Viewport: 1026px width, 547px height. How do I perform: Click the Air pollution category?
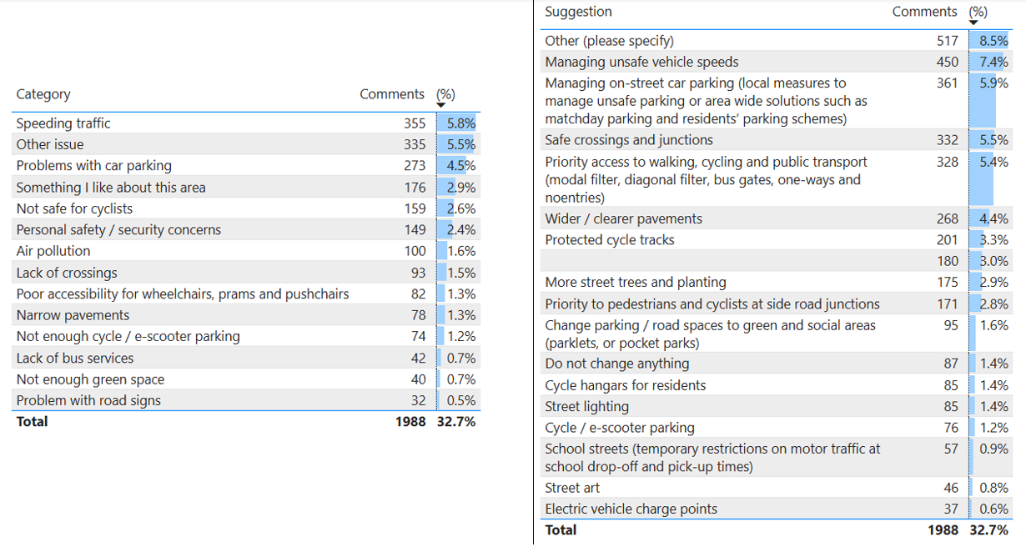pos(53,251)
